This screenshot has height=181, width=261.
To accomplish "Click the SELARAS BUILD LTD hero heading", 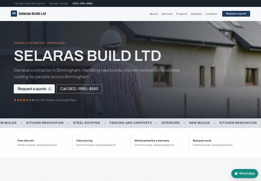I will (87, 56).
